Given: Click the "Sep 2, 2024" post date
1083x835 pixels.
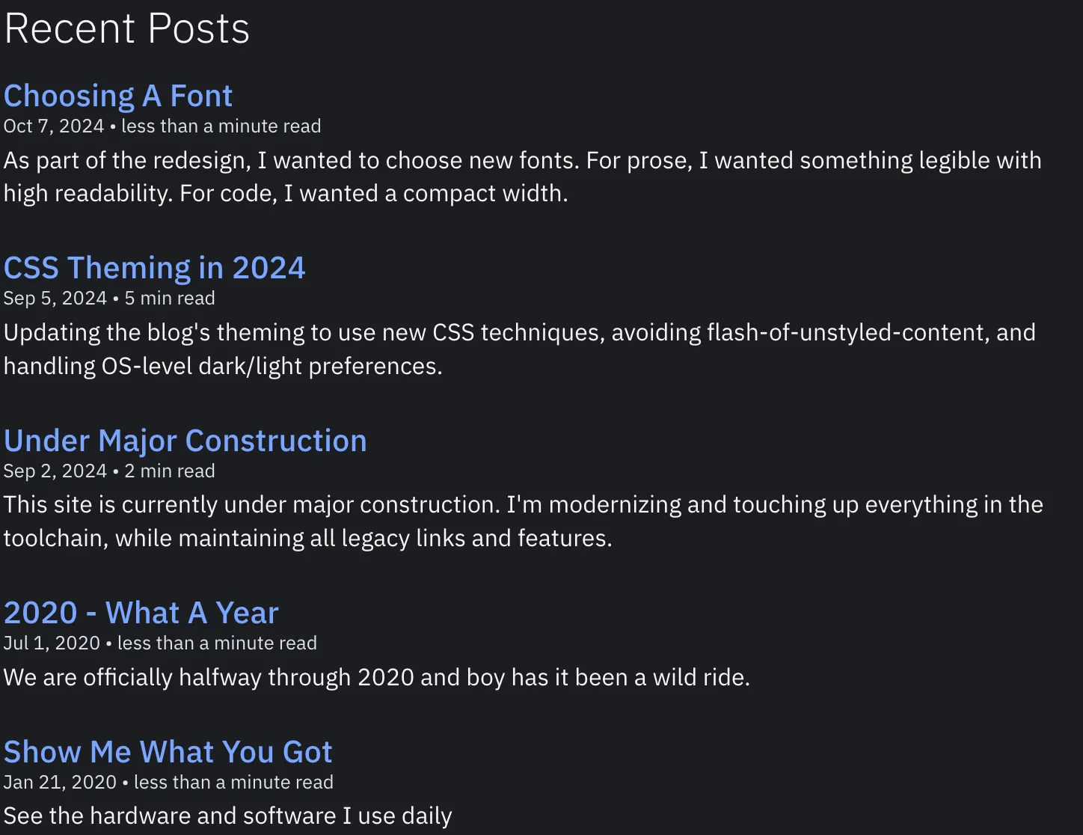Looking at the screenshot, I should point(55,471).
